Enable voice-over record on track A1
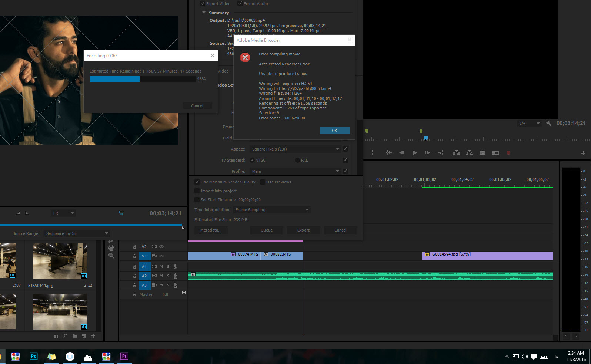Screen dimensions: 591x364 pyautogui.click(x=175, y=267)
